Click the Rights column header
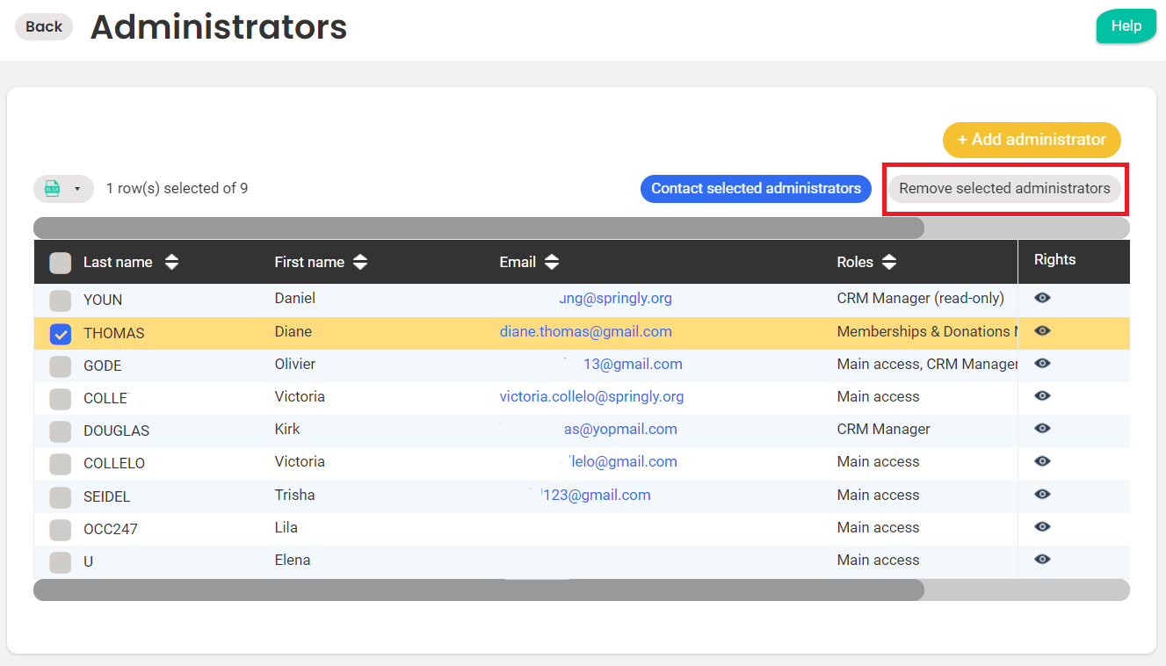Viewport: 1166px width, 666px height. click(1054, 259)
